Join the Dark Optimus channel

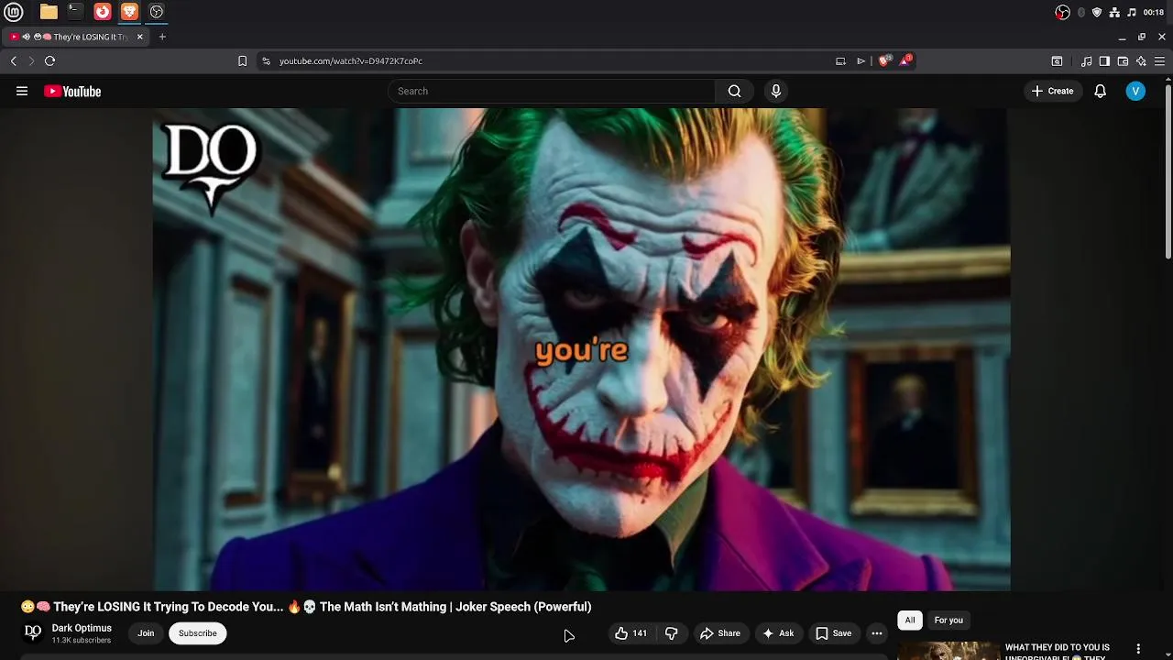coord(146,633)
